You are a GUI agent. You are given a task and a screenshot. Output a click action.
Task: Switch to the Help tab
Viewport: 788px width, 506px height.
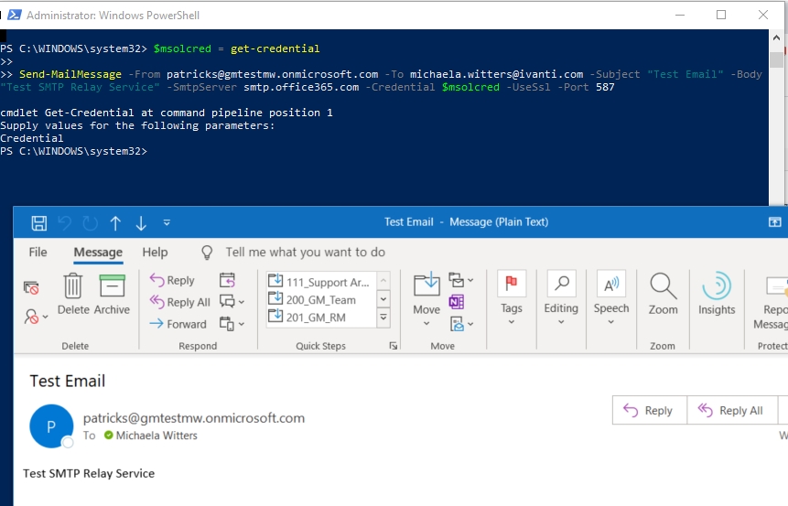[155, 253]
